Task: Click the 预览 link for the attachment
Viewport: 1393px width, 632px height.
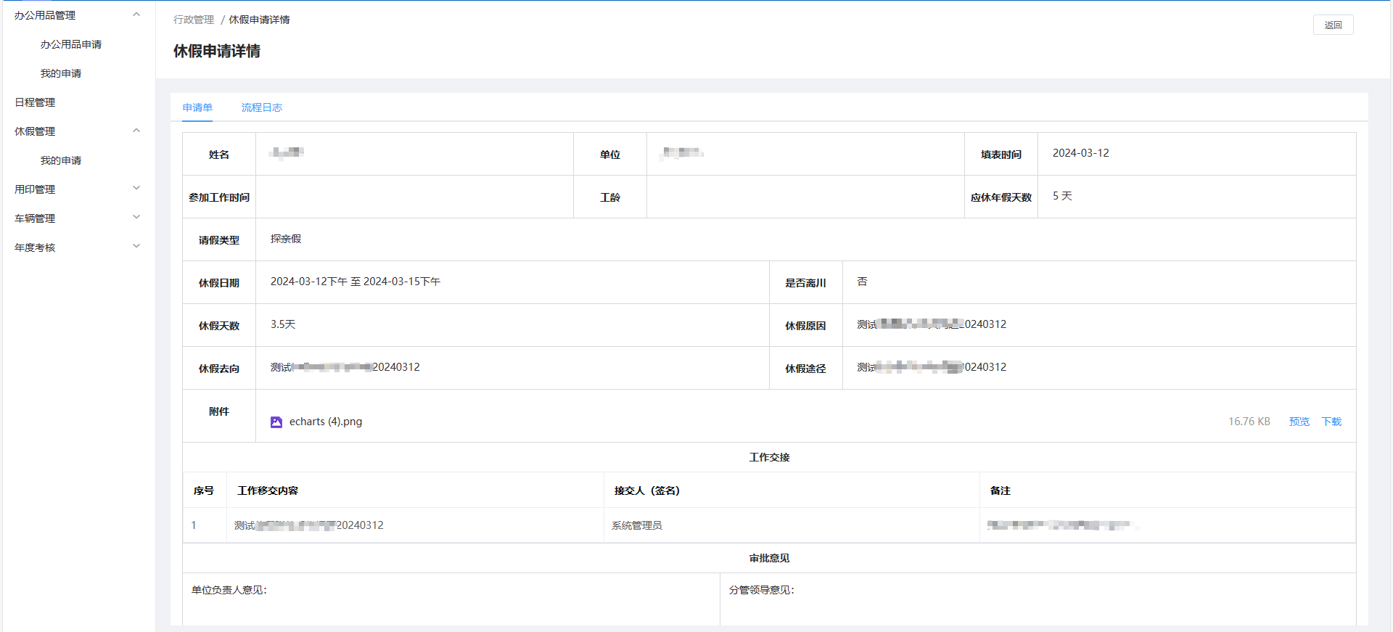Action: (x=1299, y=422)
